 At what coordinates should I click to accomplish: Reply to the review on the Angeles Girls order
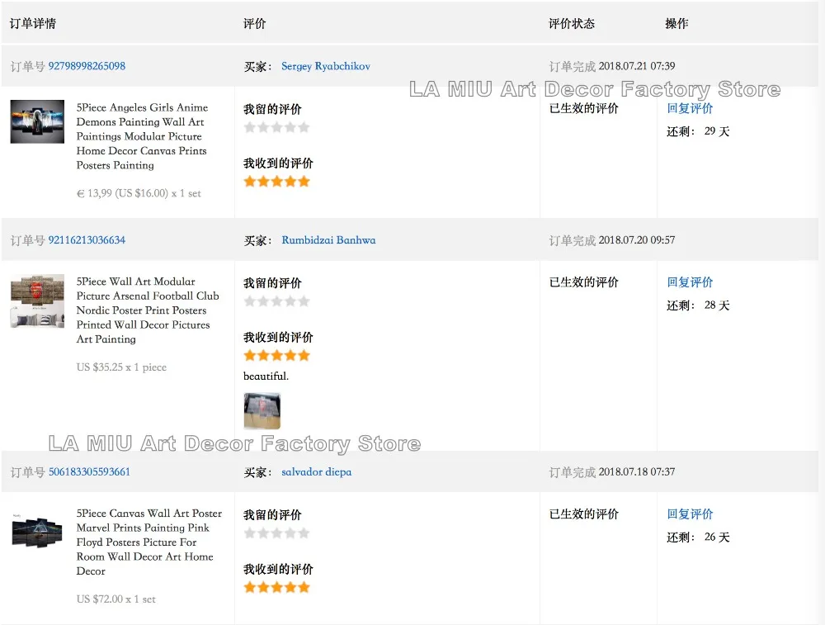pos(690,108)
